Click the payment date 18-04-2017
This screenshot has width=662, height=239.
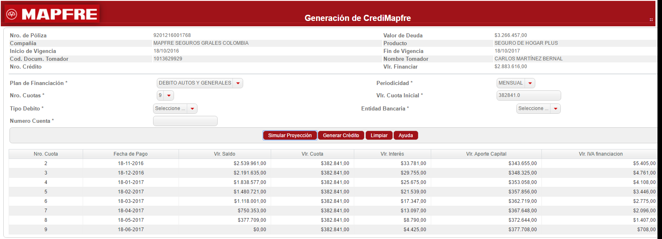coord(131,211)
